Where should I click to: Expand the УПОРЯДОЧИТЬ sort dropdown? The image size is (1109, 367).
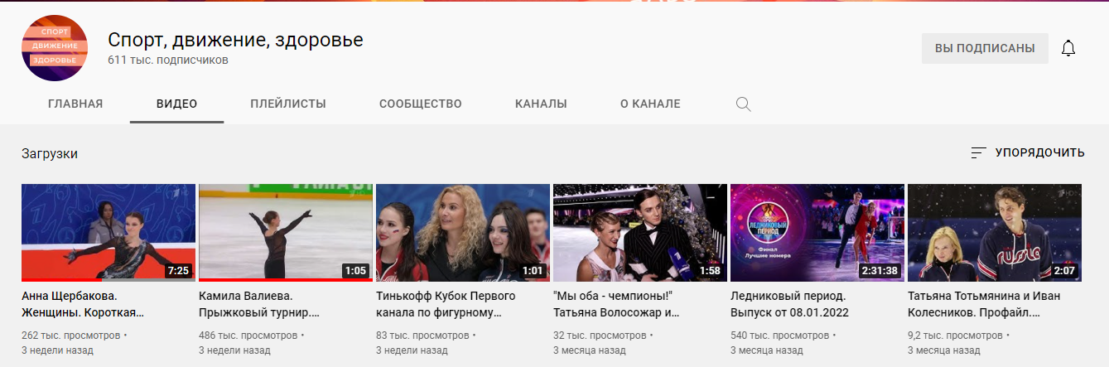[1039, 152]
